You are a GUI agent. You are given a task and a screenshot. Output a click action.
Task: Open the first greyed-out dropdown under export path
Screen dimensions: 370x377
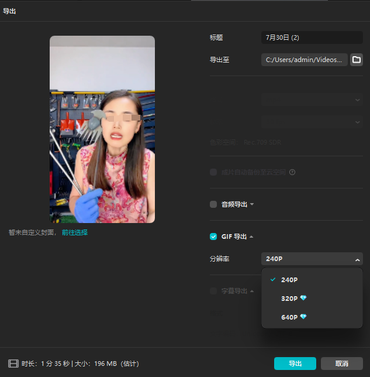pyautogui.click(x=312, y=100)
